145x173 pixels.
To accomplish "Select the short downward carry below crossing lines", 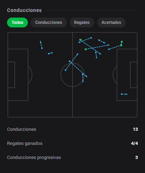I will click(96, 55).
